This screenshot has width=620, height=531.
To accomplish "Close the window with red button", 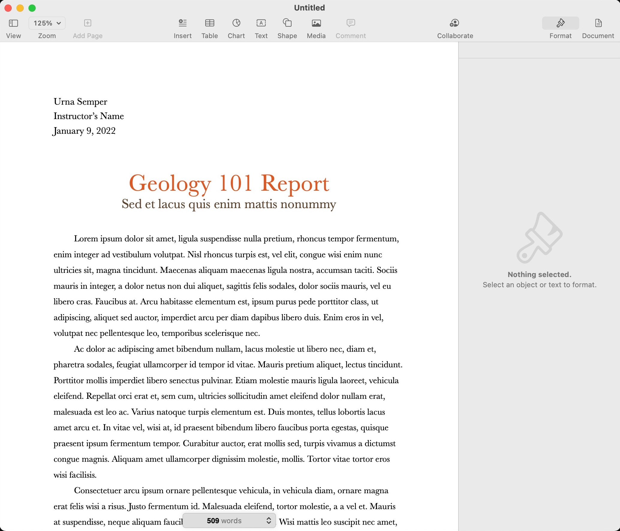I will [8, 8].
